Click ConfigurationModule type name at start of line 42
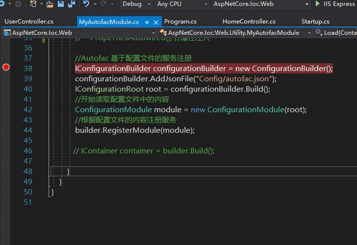Viewport: 357px width, 245px height. pyautogui.click(x=113, y=110)
